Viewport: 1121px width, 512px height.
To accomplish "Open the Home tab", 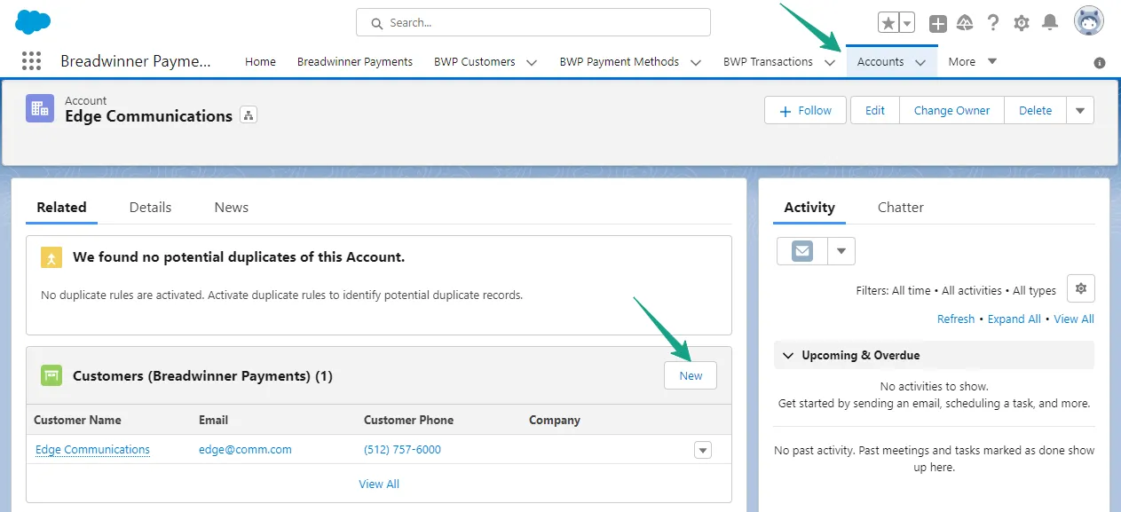I will tap(260, 62).
